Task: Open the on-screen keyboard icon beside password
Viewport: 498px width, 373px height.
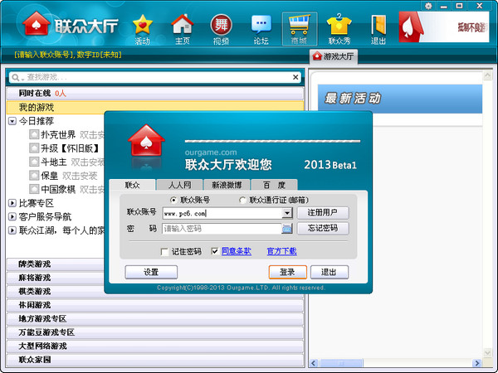Action: click(287, 229)
